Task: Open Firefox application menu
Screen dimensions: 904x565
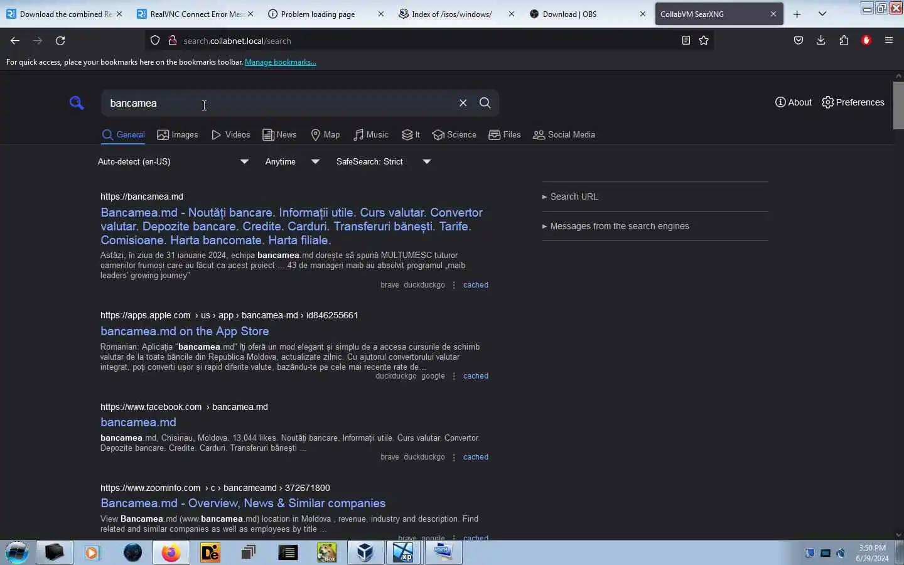Action: pyautogui.click(x=889, y=41)
